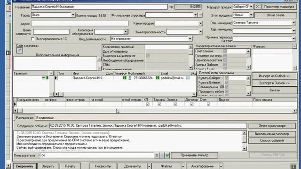The width and height of the screenshot is (301, 169).
Task: Click the Список событий button
Action: [272, 140]
